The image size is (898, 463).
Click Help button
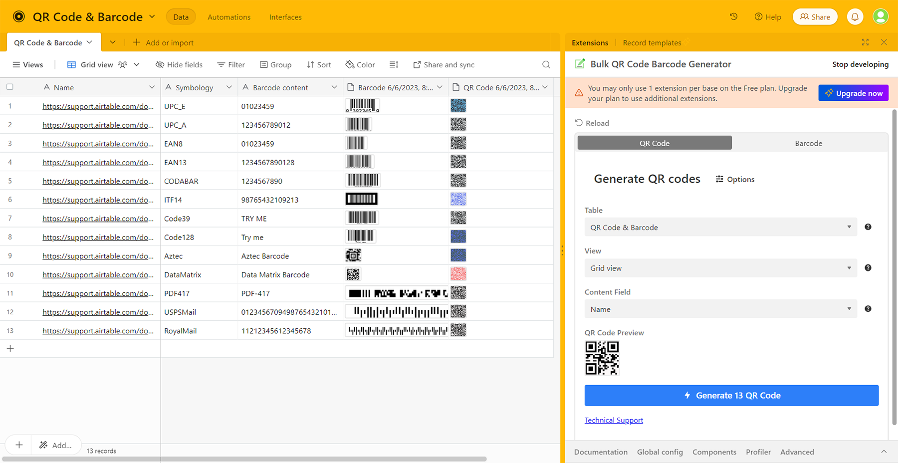tap(768, 16)
